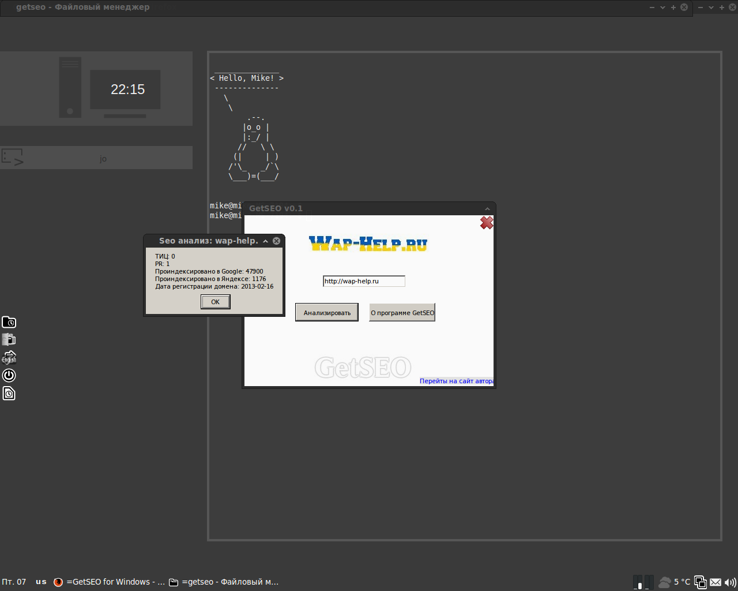Image resolution: width=738 pixels, height=591 pixels.
Task: Click the terminal prompt icon beside jo
Action: (13, 157)
